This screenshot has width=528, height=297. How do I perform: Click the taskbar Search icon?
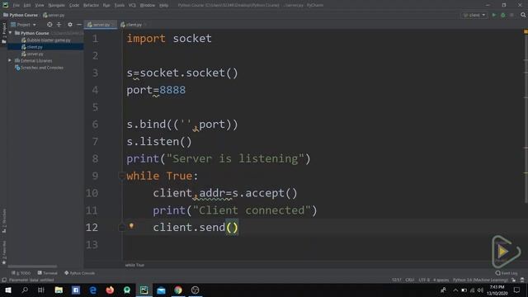[25, 290]
